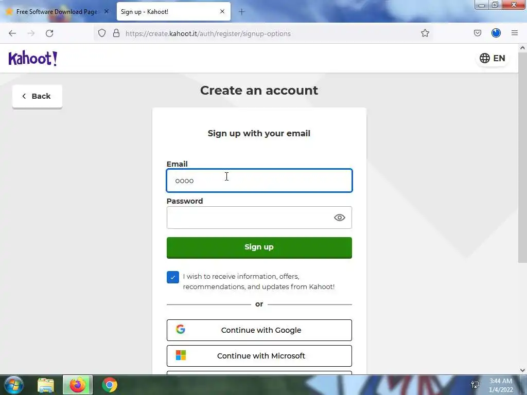Click the blue Firefox account icon
Viewport: 527px width, 395px height.
coord(496,33)
